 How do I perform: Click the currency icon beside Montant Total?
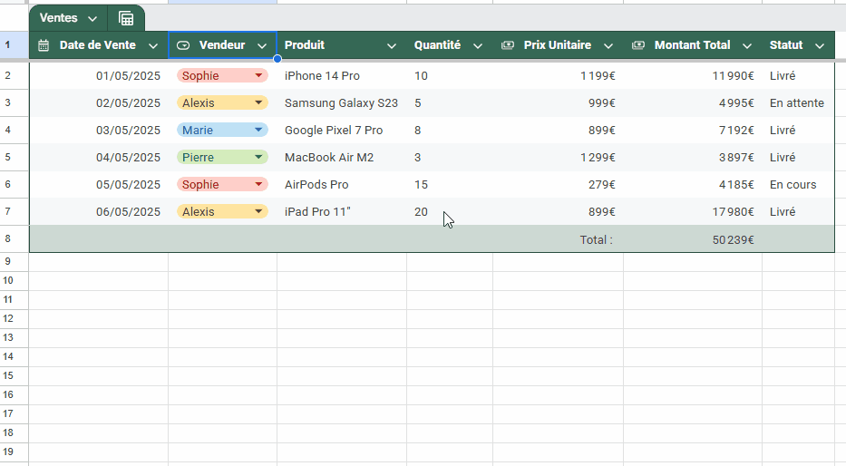point(638,45)
